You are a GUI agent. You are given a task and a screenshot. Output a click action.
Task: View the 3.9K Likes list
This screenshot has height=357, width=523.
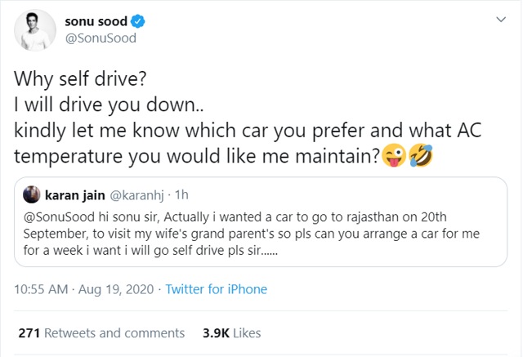coord(232,333)
